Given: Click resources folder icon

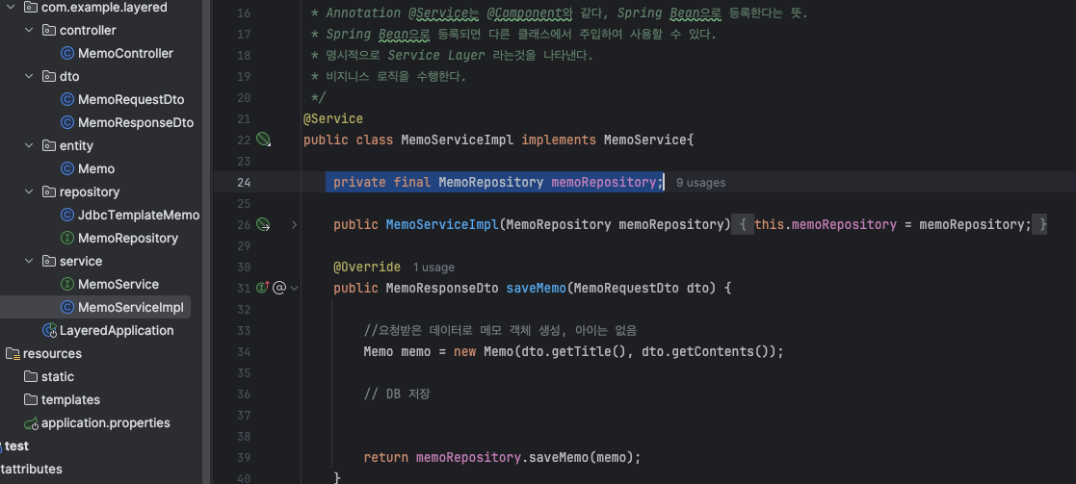Looking at the screenshot, I should 13,354.
